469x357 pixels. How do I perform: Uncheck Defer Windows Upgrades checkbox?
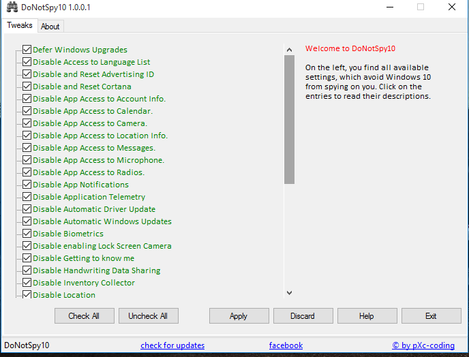point(27,49)
